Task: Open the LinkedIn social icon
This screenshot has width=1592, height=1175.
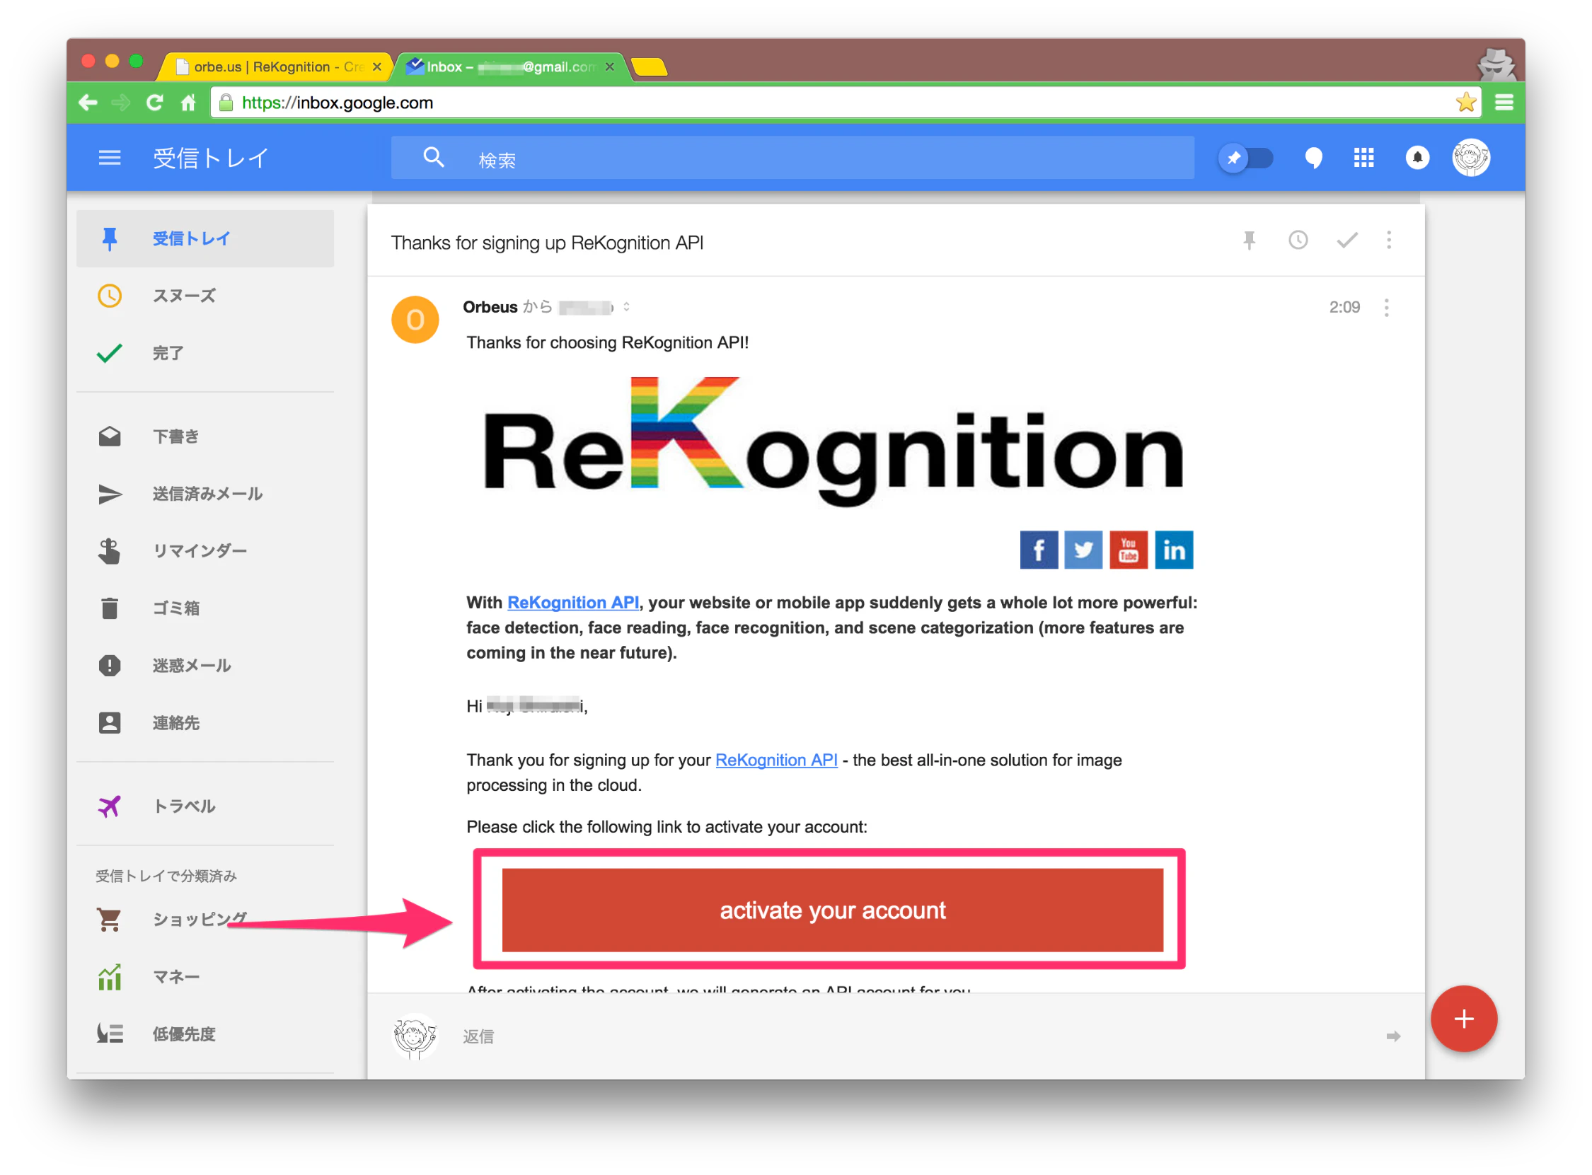Action: point(1174,550)
